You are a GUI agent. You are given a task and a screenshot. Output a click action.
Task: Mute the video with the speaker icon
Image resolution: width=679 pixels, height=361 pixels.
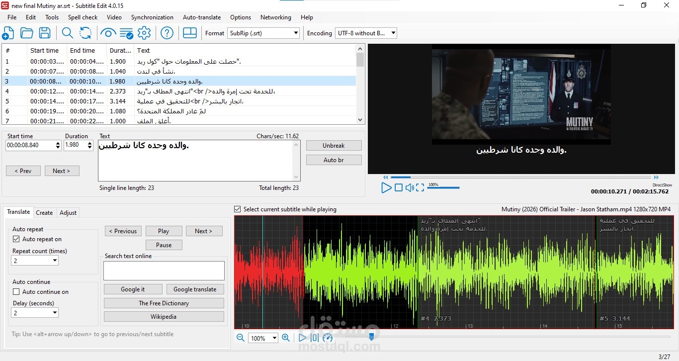point(410,187)
